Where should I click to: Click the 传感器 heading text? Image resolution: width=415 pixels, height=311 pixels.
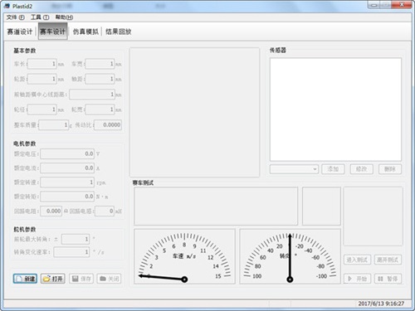(278, 50)
